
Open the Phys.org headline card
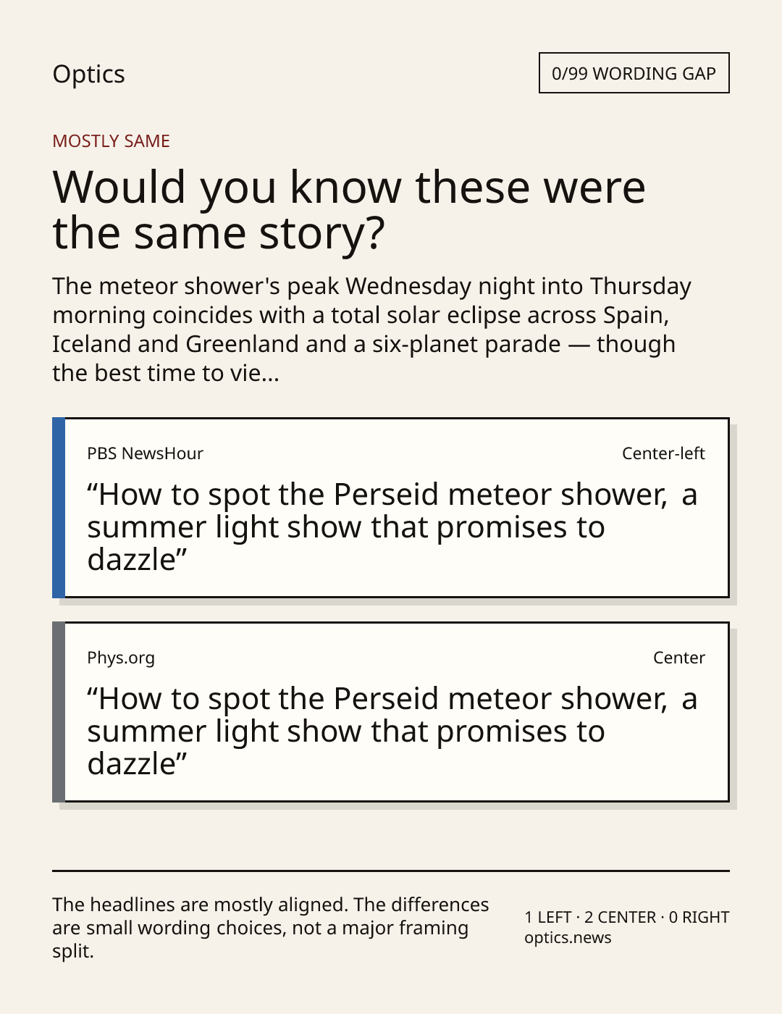[x=390, y=712]
